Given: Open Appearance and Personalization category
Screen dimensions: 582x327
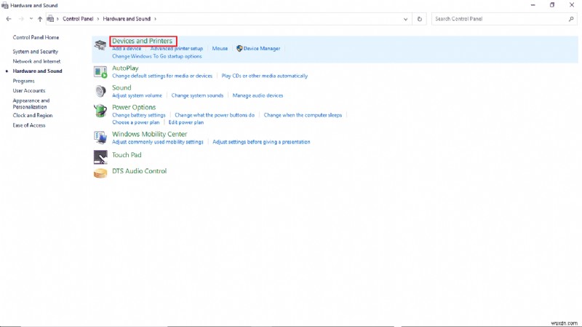Looking at the screenshot, I should pyautogui.click(x=31, y=103).
